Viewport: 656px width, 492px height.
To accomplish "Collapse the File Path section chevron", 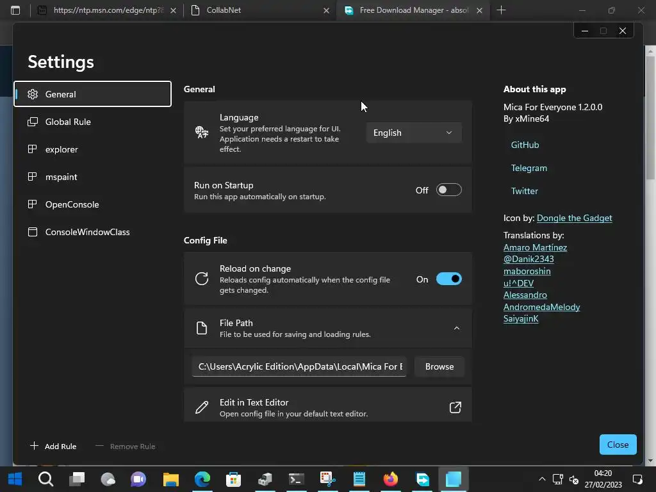I will (x=456, y=329).
